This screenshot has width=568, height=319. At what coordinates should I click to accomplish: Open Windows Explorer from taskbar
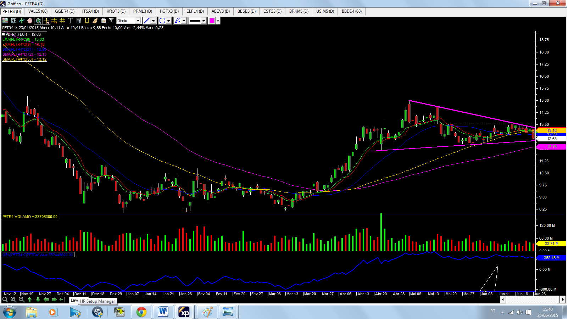point(32,312)
